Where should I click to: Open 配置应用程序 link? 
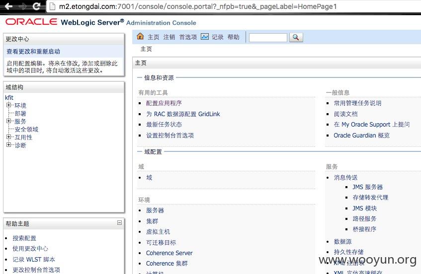[164, 103]
